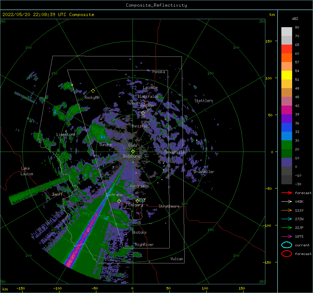Click the yellow diamond marker below Cochrane

(119, 201)
